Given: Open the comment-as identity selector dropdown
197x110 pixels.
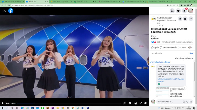Looking at the screenshot, I should [x=190, y=47].
